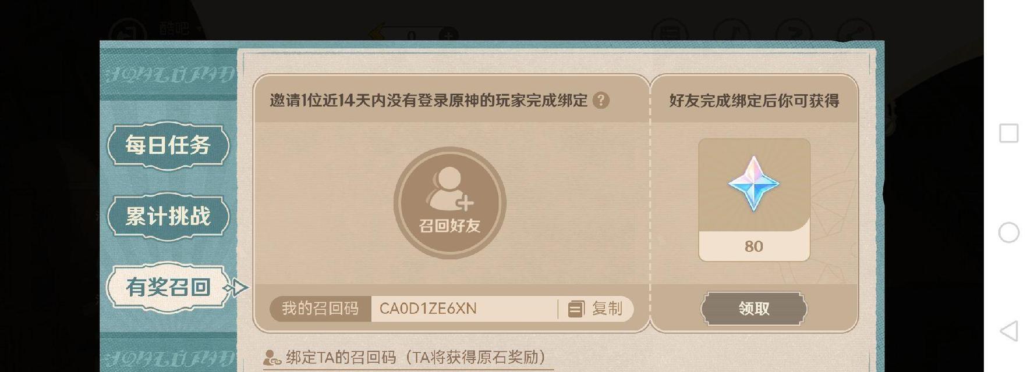Tap dimmed exit icon in top-left corner
Image resolution: width=1034 pixels, height=372 pixels.
[128, 32]
